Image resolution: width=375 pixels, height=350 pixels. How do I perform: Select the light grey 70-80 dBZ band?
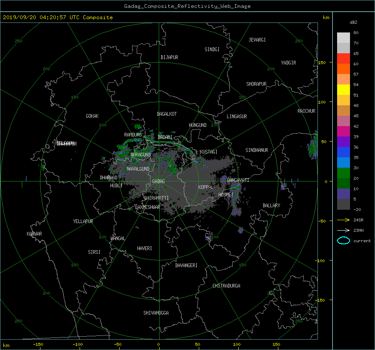point(343,37)
